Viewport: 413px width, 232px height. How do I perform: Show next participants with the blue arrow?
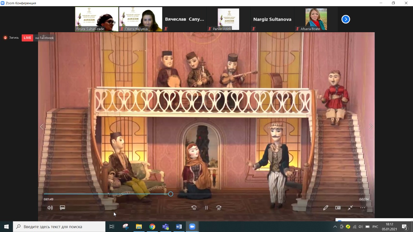[x=346, y=19]
